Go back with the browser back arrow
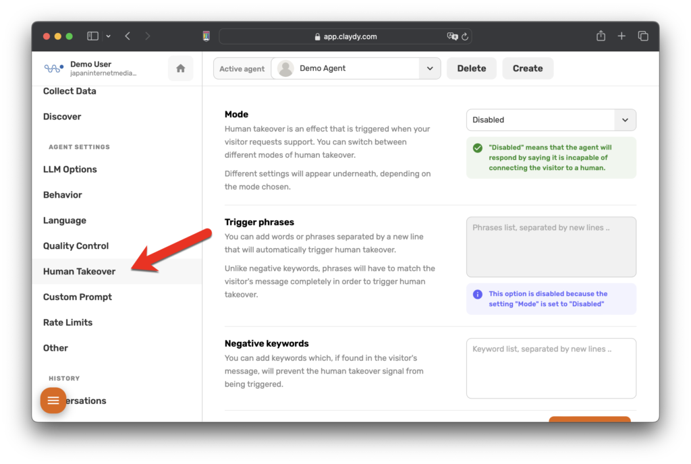691x464 pixels. pos(128,36)
